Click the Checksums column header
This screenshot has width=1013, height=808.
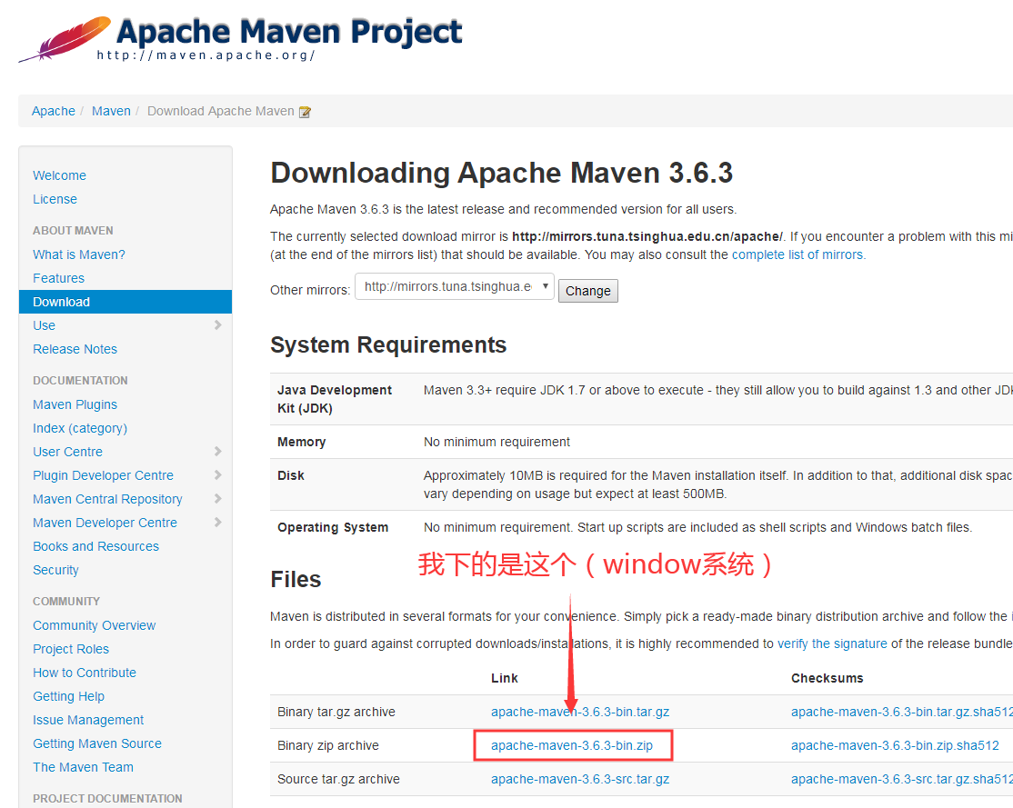pos(827,678)
